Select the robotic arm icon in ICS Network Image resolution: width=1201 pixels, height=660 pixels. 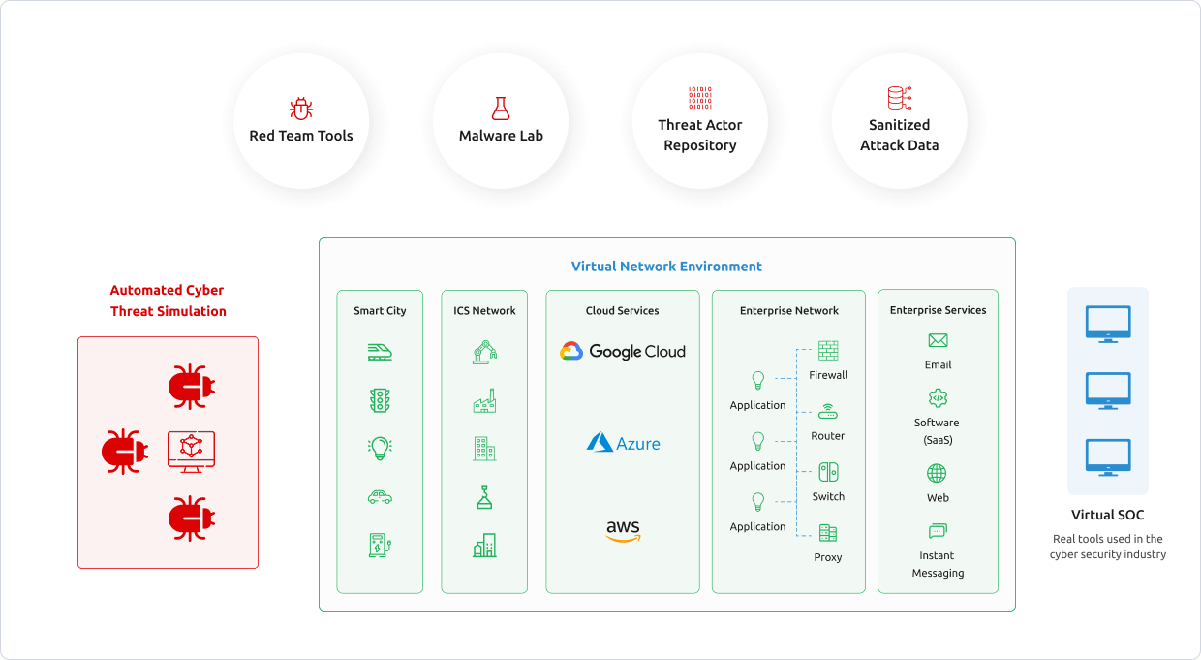(x=484, y=352)
